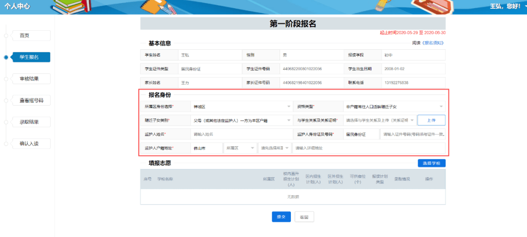Open the 与学生关系及关系证明 relation dropdown
The height and width of the screenshot is (237, 527).
380,120
